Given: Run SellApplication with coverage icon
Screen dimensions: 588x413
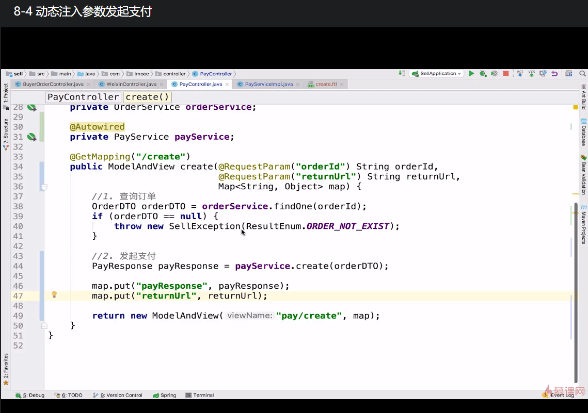Looking at the screenshot, I should 494,73.
